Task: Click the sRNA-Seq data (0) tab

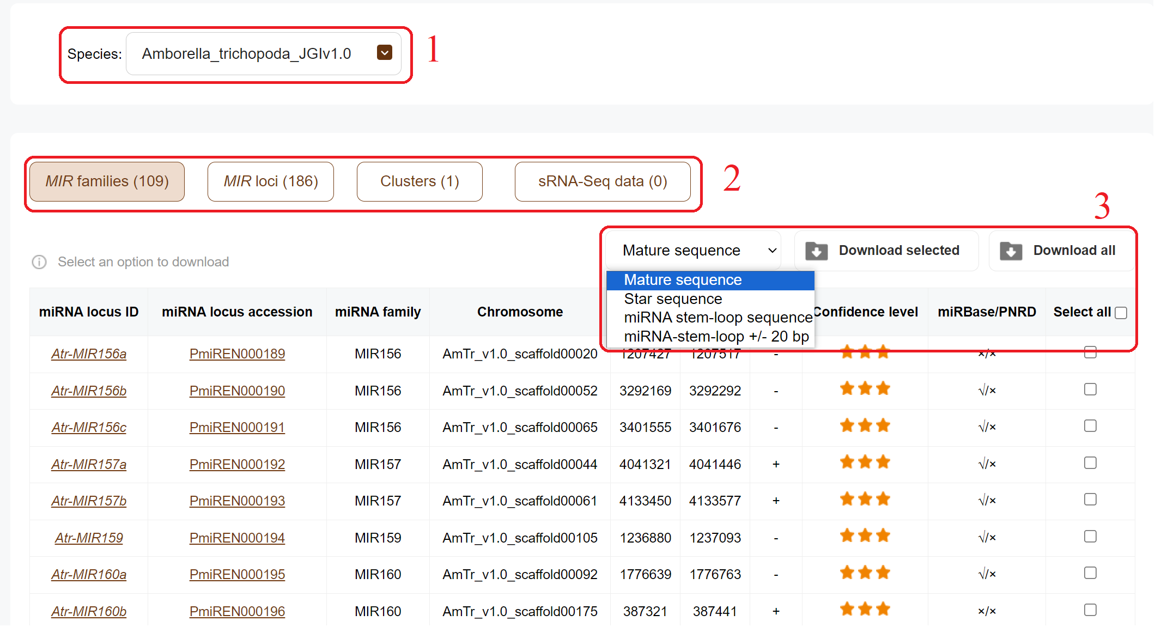Action: click(603, 181)
